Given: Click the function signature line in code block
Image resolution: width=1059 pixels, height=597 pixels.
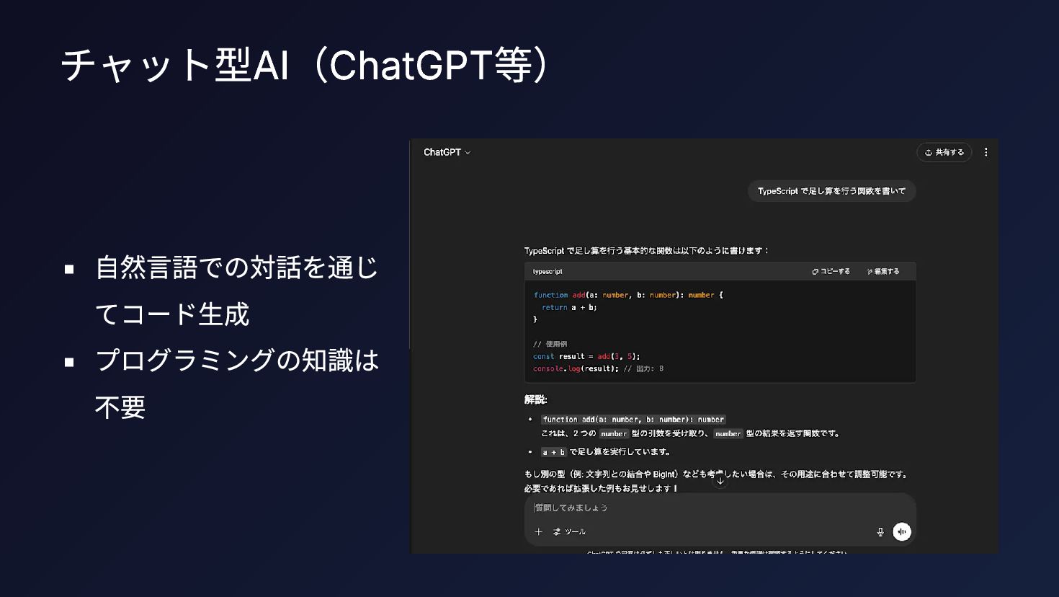Looking at the screenshot, I should coord(628,295).
